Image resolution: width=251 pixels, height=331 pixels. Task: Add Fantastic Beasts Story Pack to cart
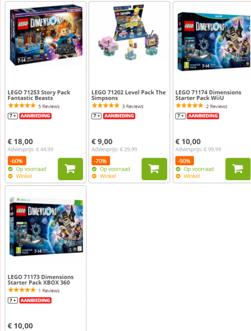70,169
